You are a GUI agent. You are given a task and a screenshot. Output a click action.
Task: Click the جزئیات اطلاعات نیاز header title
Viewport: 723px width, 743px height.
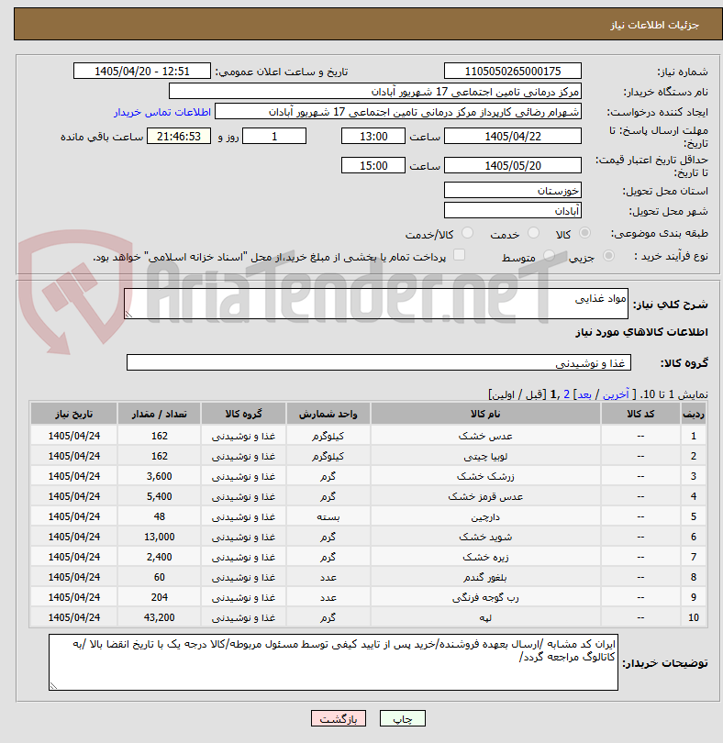[654, 25]
